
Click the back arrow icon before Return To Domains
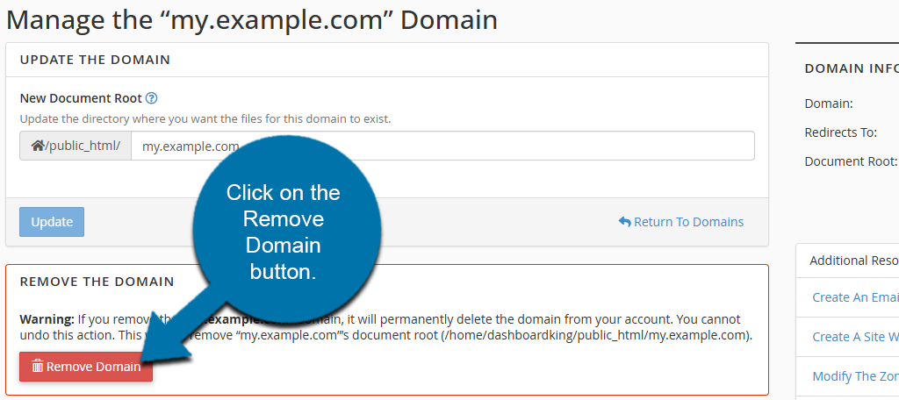tap(624, 222)
